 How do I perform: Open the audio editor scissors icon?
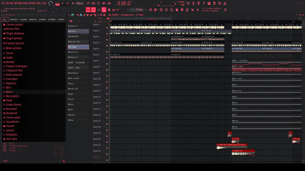tap(194, 3)
